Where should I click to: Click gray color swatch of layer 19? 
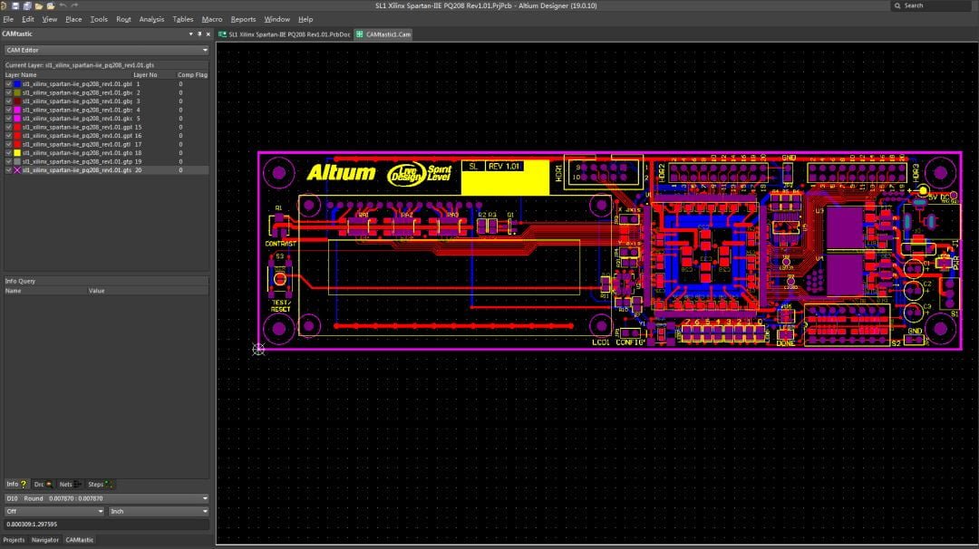pyautogui.click(x=17, y=161)
